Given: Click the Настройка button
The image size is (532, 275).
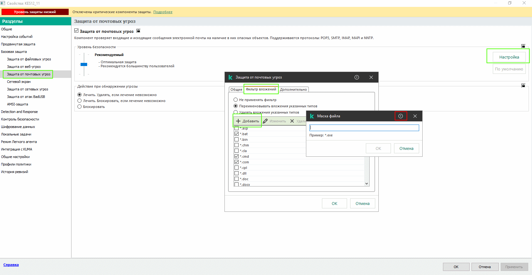Looking at the screenshot, I should coord(509,57).
